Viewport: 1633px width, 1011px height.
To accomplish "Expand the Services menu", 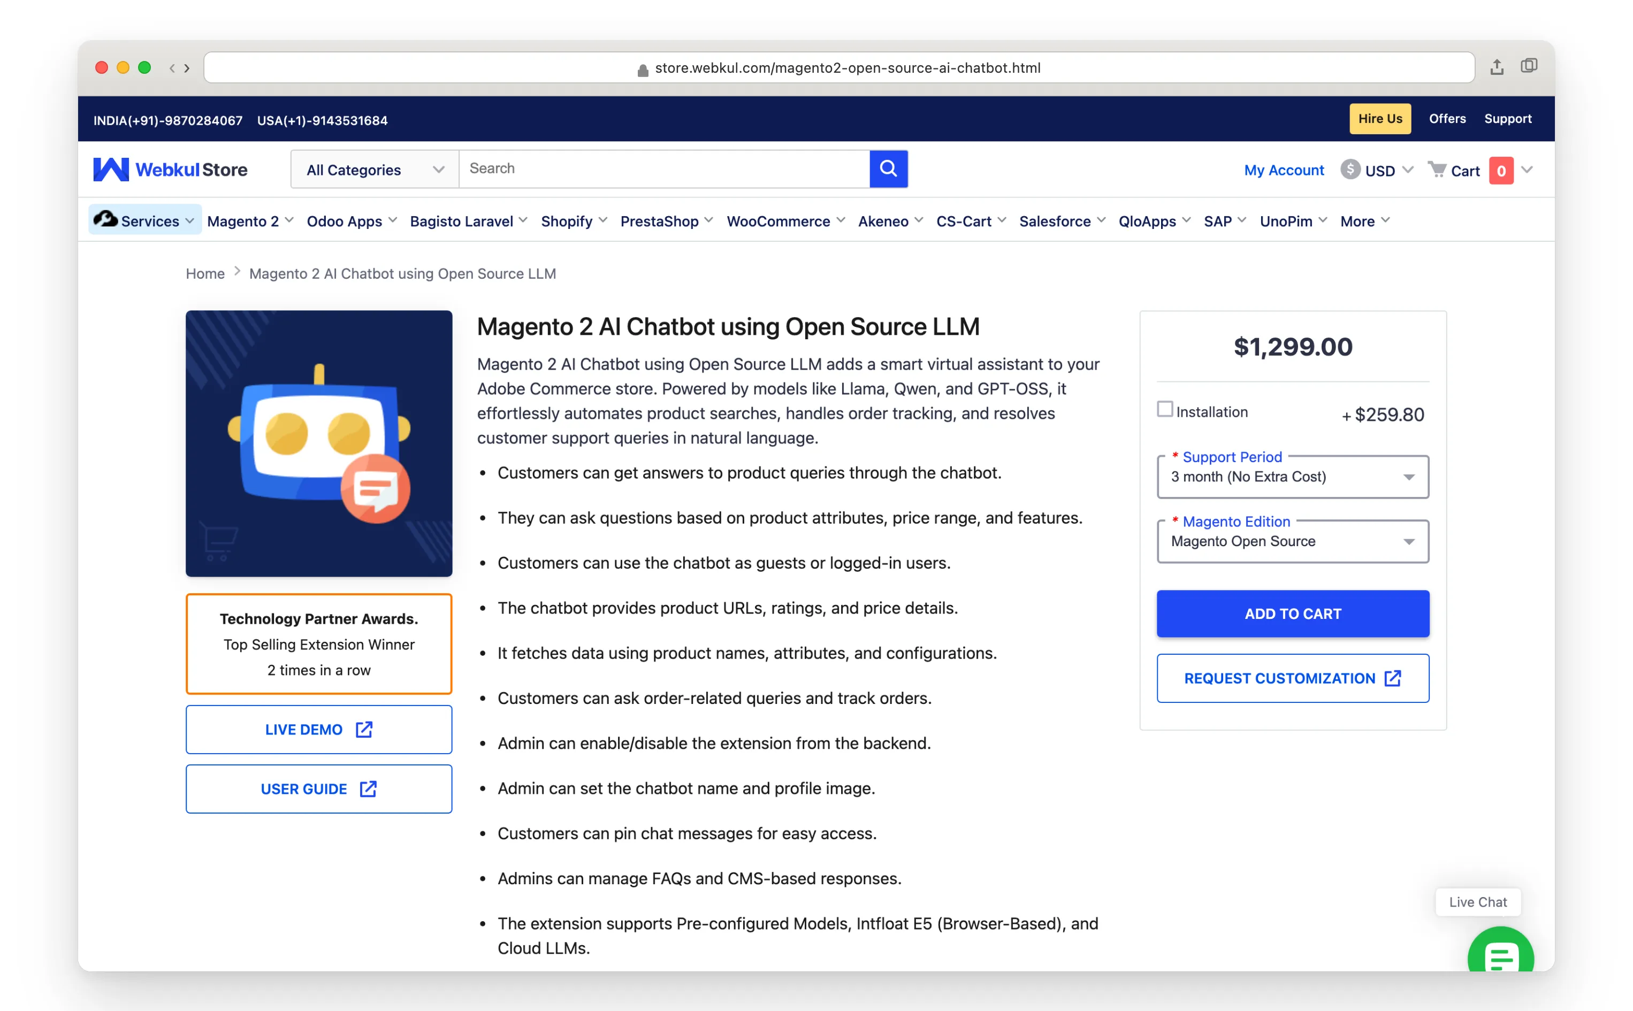I will coord(144,220).
